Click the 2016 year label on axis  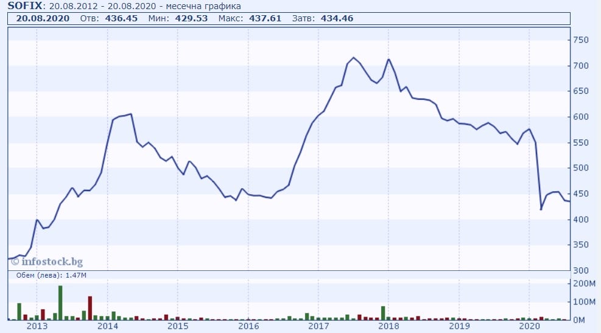tap(248, 326)
